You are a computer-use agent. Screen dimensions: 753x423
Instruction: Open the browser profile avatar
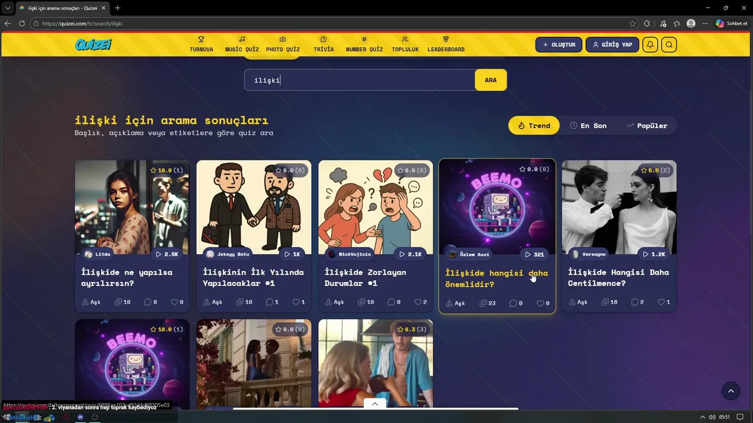[691, 23]
